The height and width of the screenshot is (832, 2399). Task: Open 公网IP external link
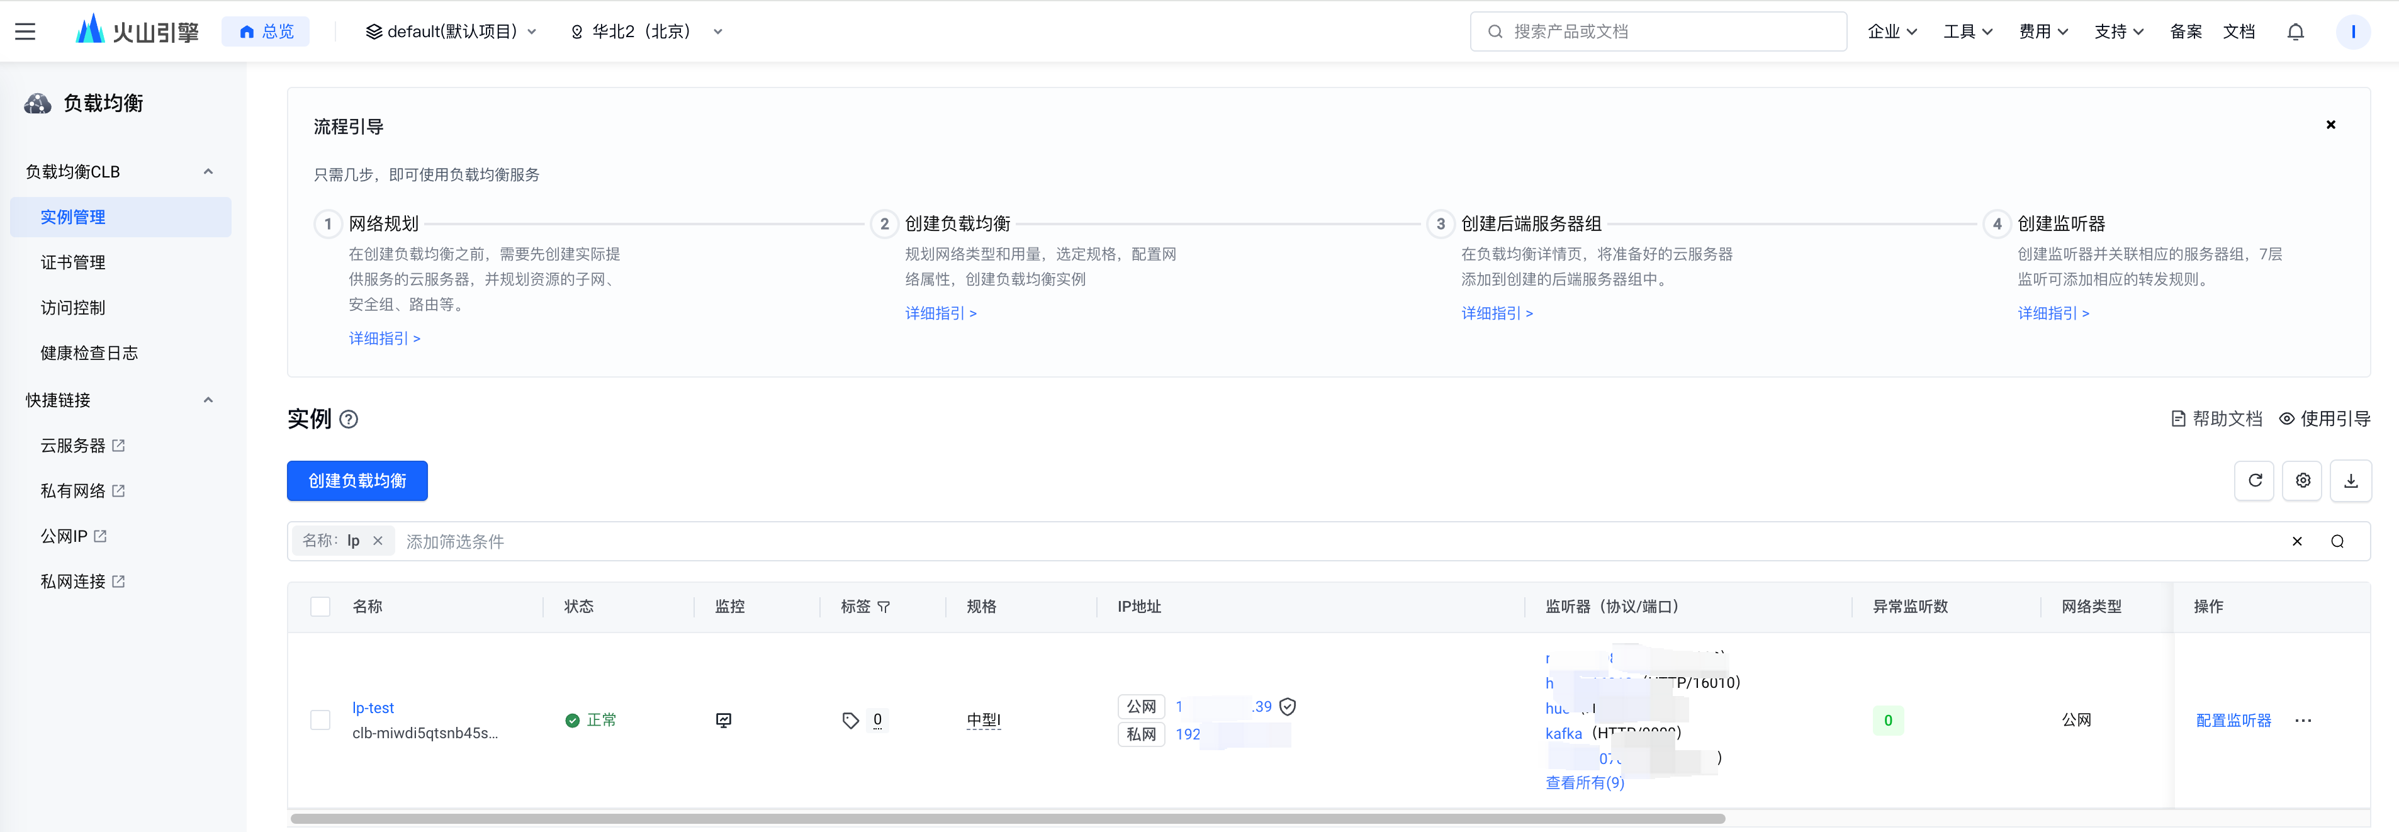[x=74, y=537]
